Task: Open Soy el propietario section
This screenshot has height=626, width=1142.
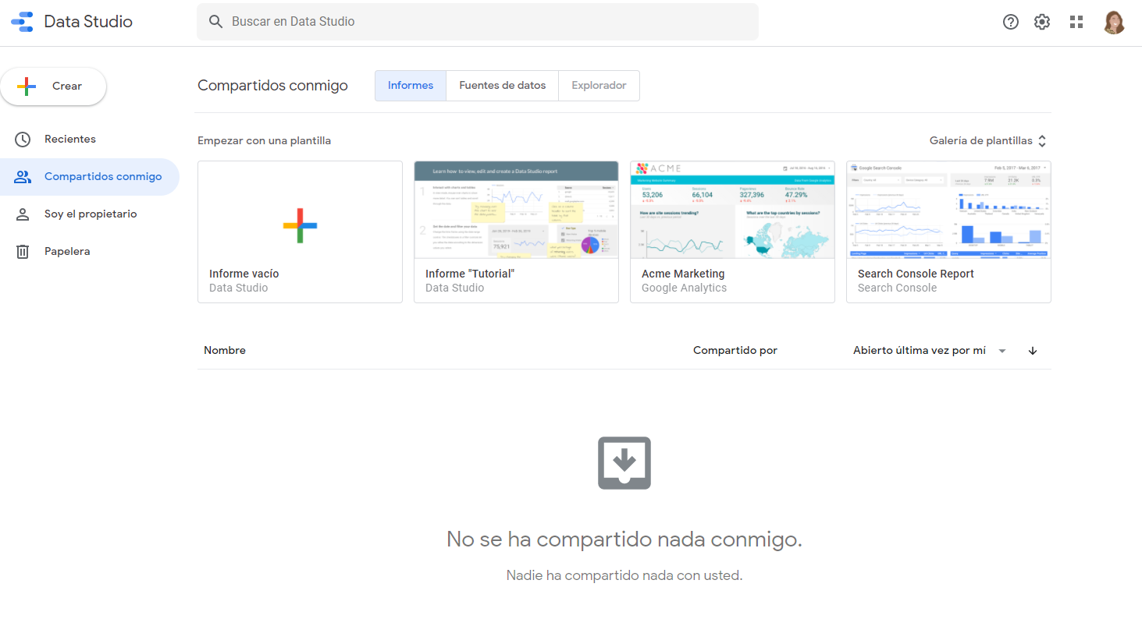Action: tap(90, 214)
